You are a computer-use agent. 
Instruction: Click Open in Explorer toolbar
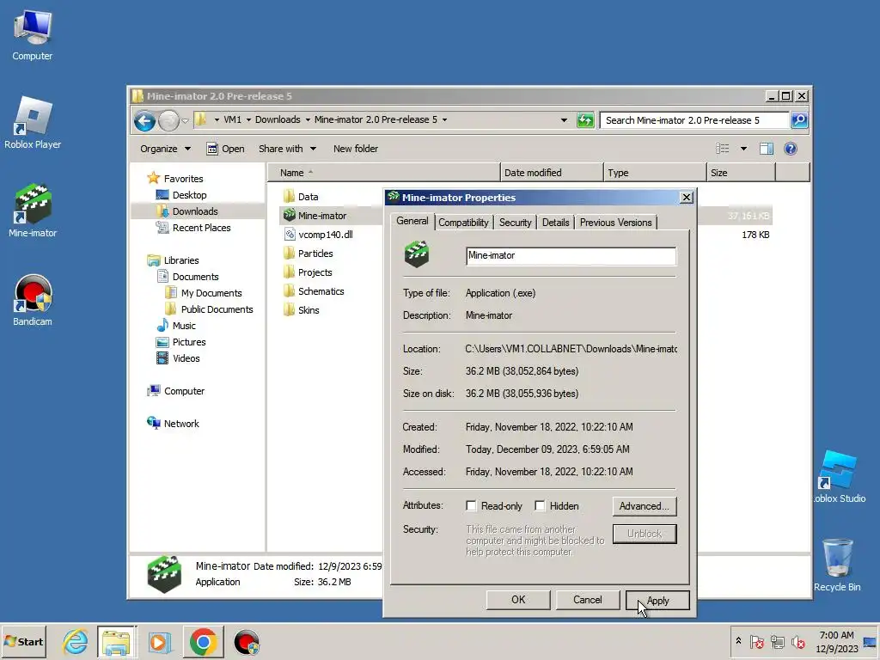tap(225, 149)
